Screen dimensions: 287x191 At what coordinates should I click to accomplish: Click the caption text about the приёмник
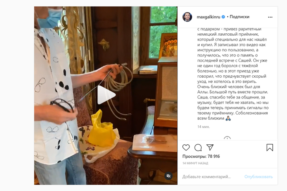point(232,73)
